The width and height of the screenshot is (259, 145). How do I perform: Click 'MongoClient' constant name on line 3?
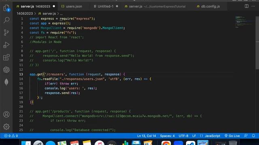coord(51,28)
